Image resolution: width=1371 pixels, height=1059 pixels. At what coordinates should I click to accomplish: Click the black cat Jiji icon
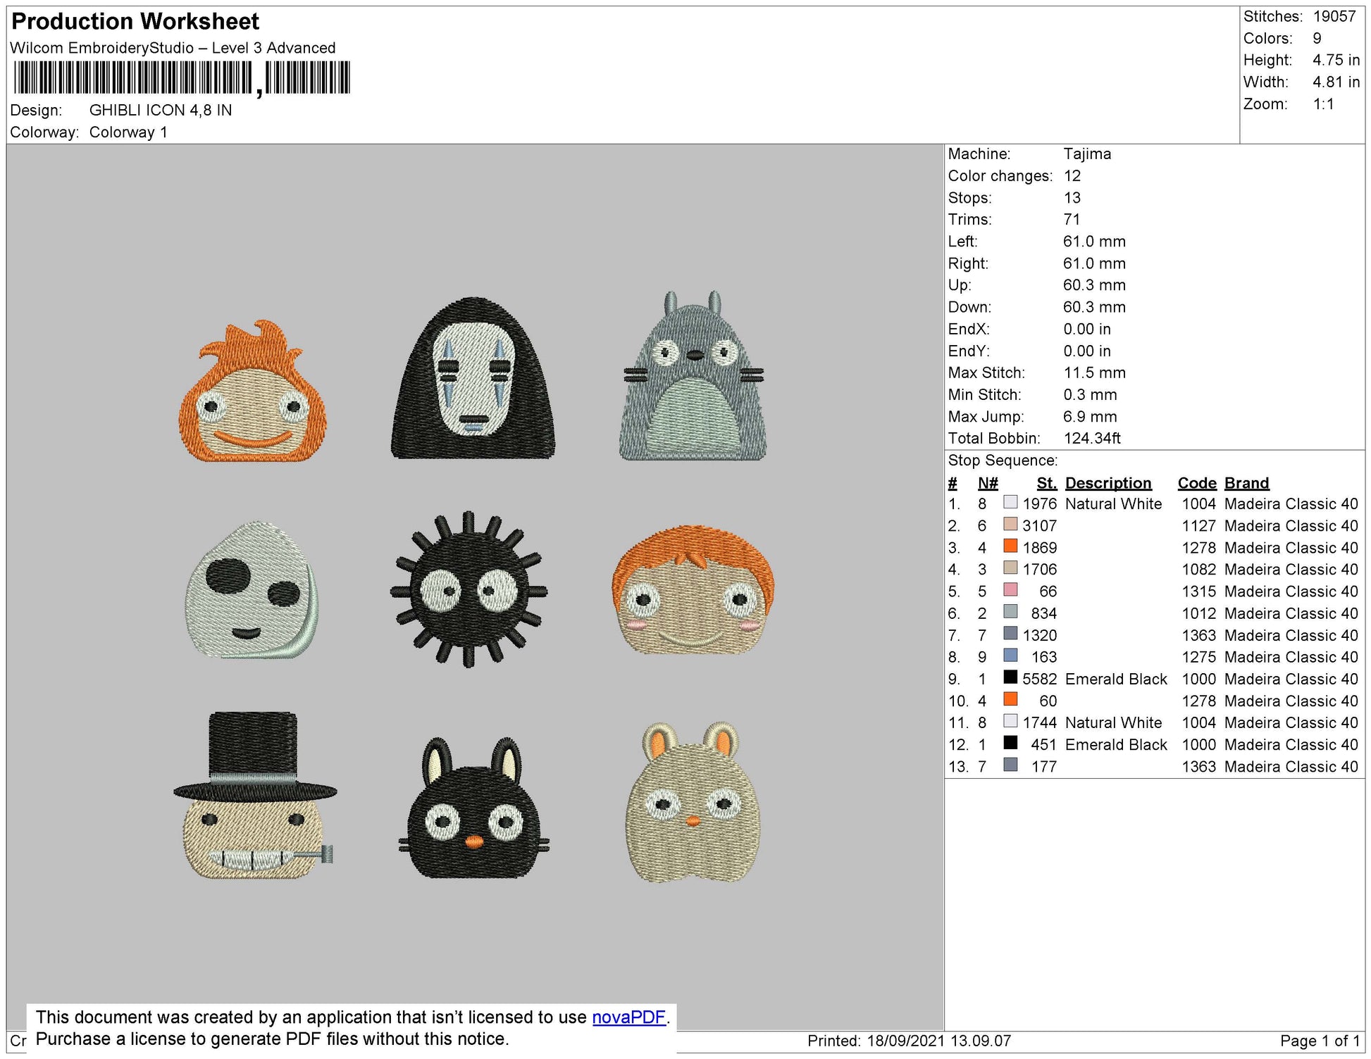pyautogui.click(x=473, y=810)
